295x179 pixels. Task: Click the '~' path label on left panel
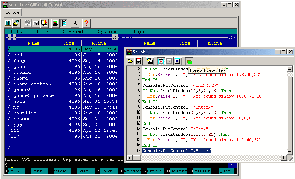(x=15, y=37)
